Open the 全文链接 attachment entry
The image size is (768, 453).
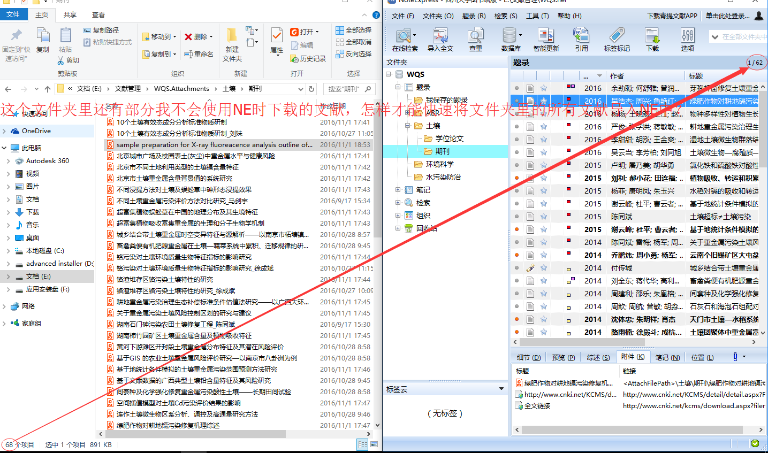point(537,406)
